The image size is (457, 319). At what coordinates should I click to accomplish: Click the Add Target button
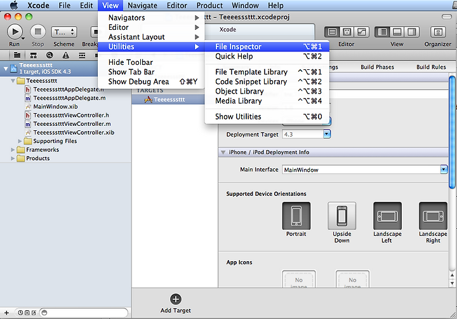[x=175, y=304]
